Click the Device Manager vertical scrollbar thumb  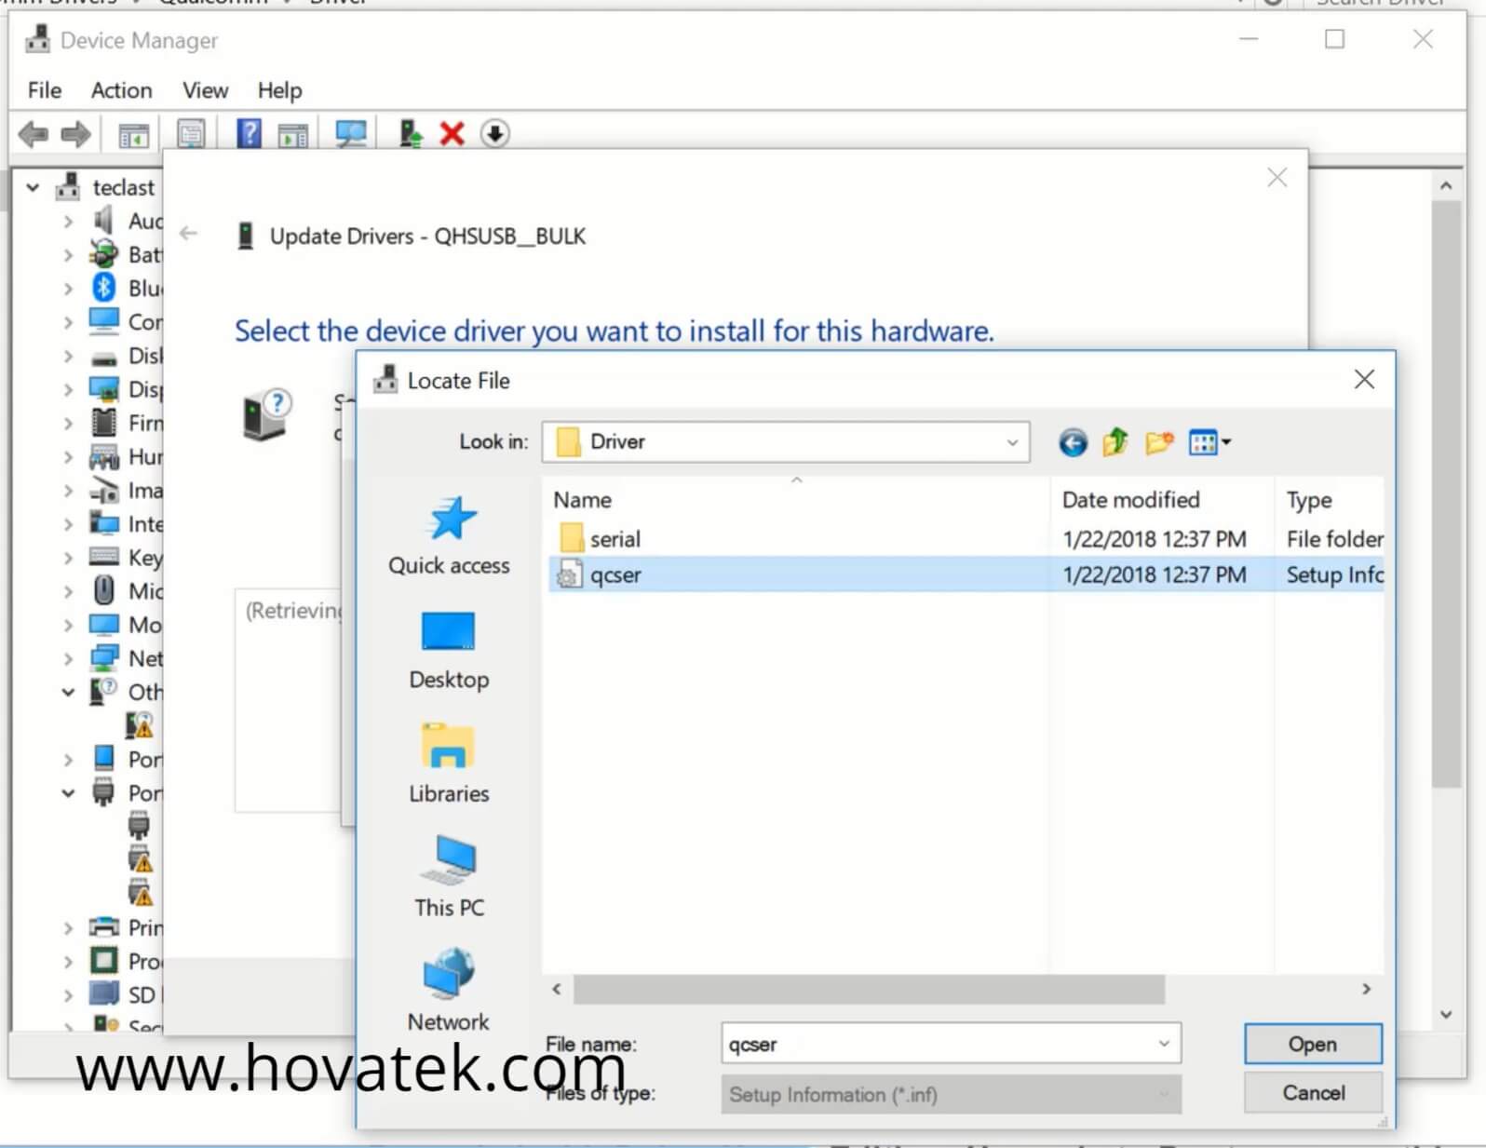pos(1445,493)
